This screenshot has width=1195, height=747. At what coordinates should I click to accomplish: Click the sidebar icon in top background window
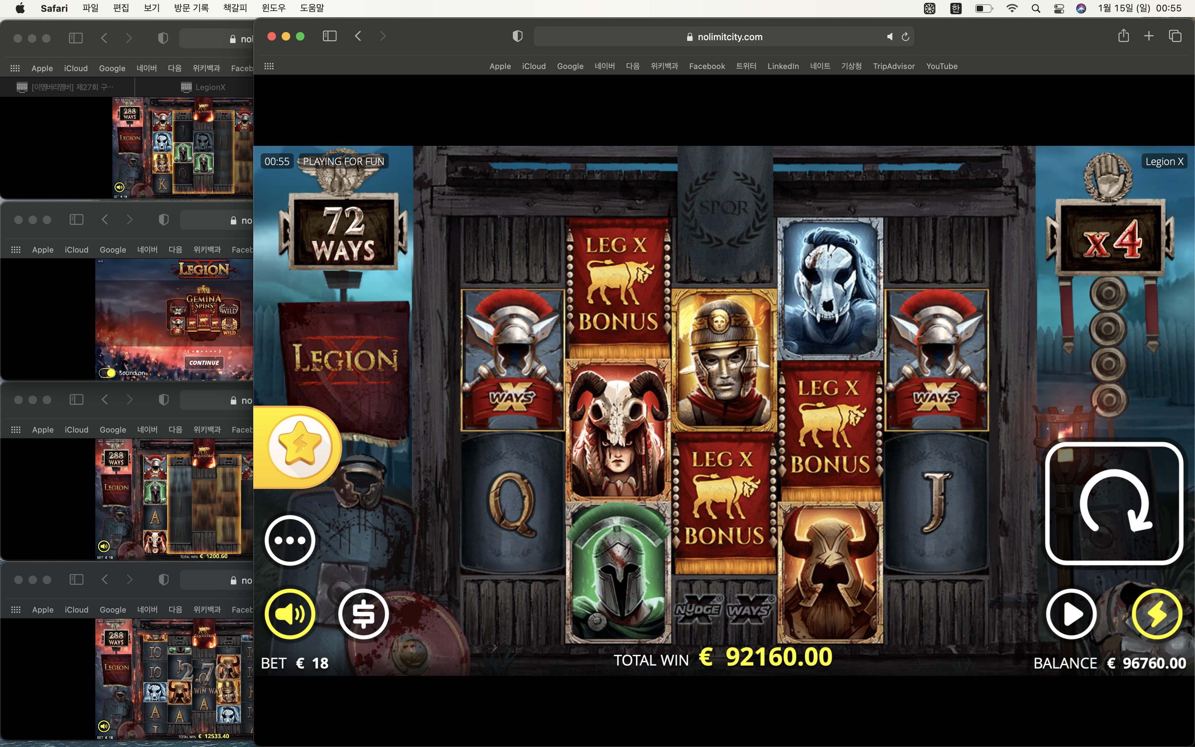click(75, 38)
